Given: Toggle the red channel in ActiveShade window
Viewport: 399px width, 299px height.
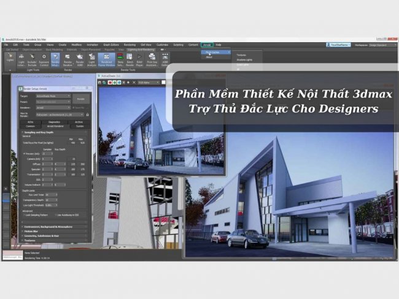Looking at the screenshot, I should pos(110,82).
